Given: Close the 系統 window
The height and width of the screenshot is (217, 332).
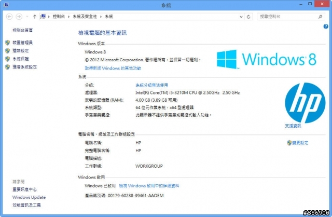Looking at the screenshot, I should [x=322, y=4].
